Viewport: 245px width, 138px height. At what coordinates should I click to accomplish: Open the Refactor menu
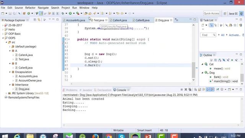pos(30,8)
